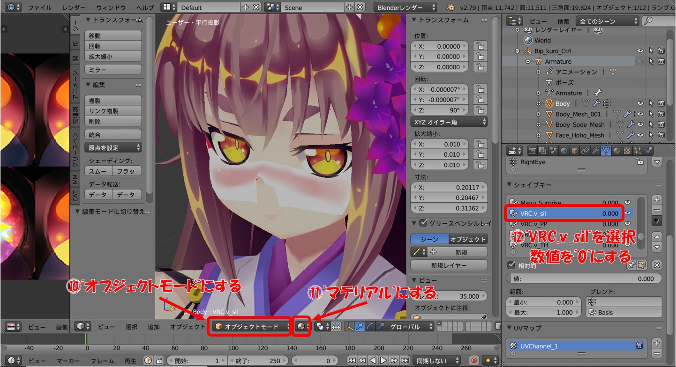Click the record keyframe button in timeline
The width and height of the screenshot is (676, 367).
click(473, 360)
